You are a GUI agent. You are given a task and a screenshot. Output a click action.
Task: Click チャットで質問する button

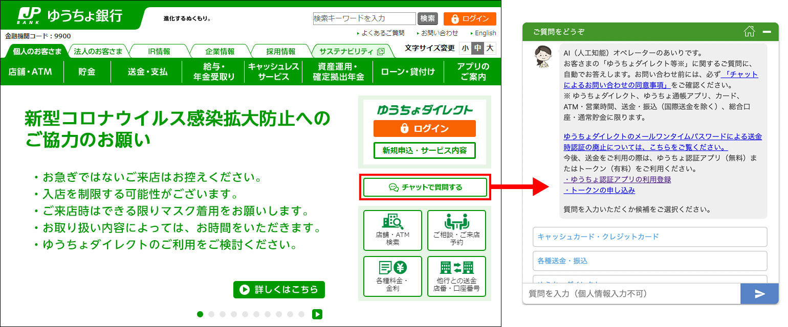pos(425,188)
